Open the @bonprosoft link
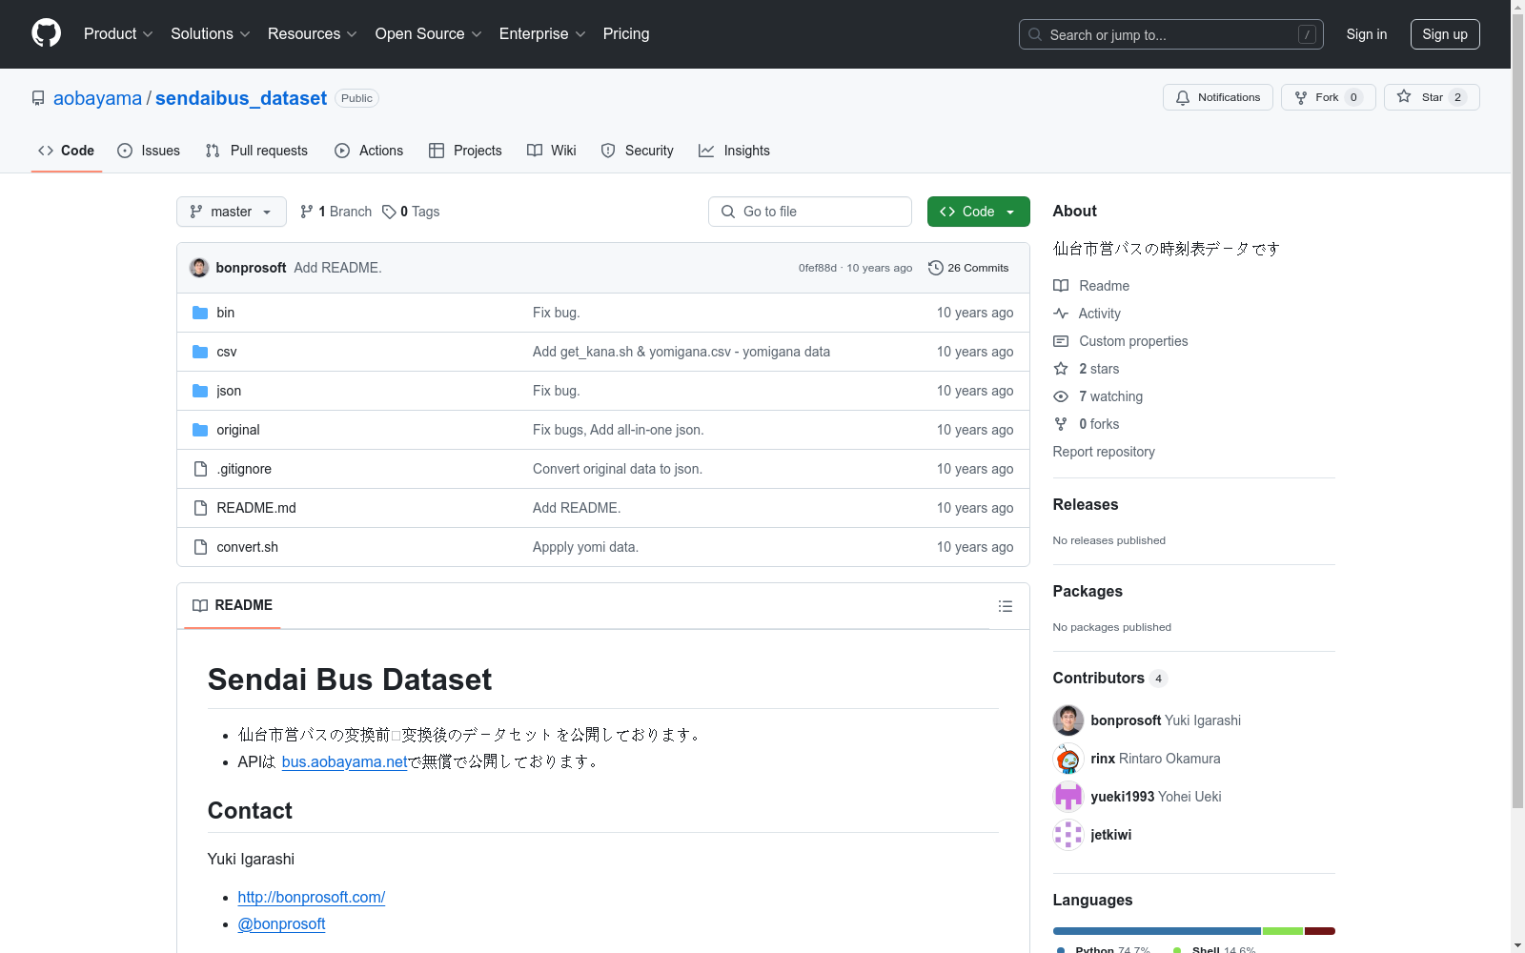 (281, 923)
